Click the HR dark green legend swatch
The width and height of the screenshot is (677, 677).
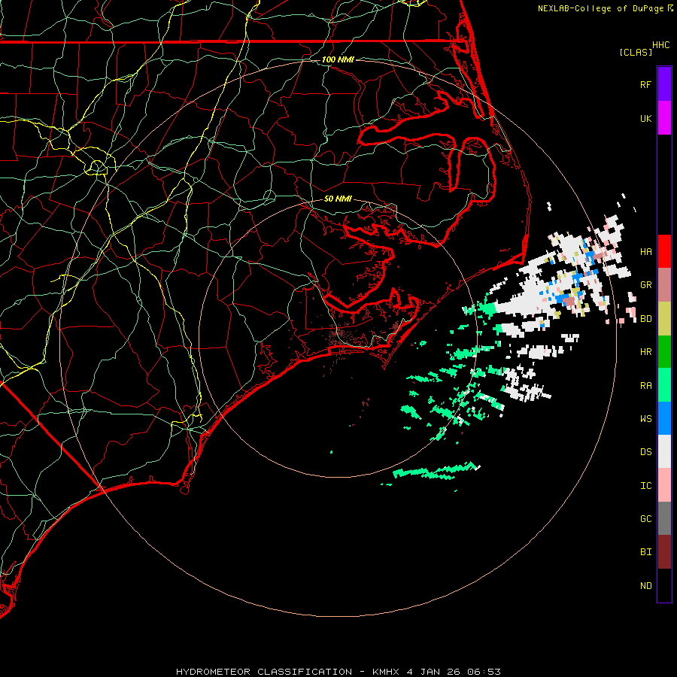664,352
